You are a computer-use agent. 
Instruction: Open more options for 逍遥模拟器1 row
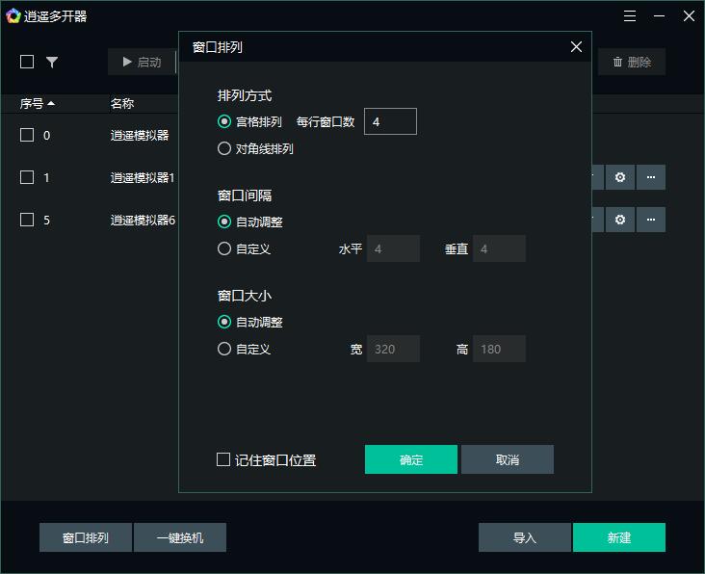pos(651,177)
